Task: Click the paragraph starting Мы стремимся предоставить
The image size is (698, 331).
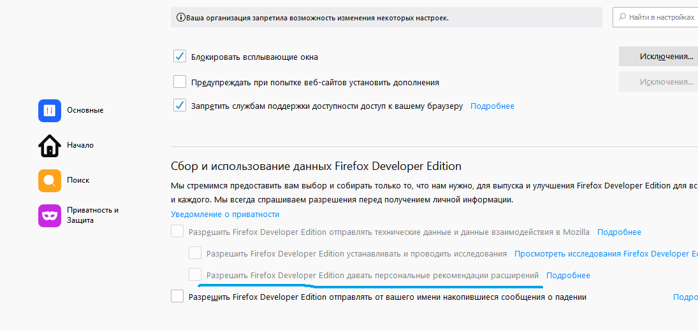Action: (435, 192)
